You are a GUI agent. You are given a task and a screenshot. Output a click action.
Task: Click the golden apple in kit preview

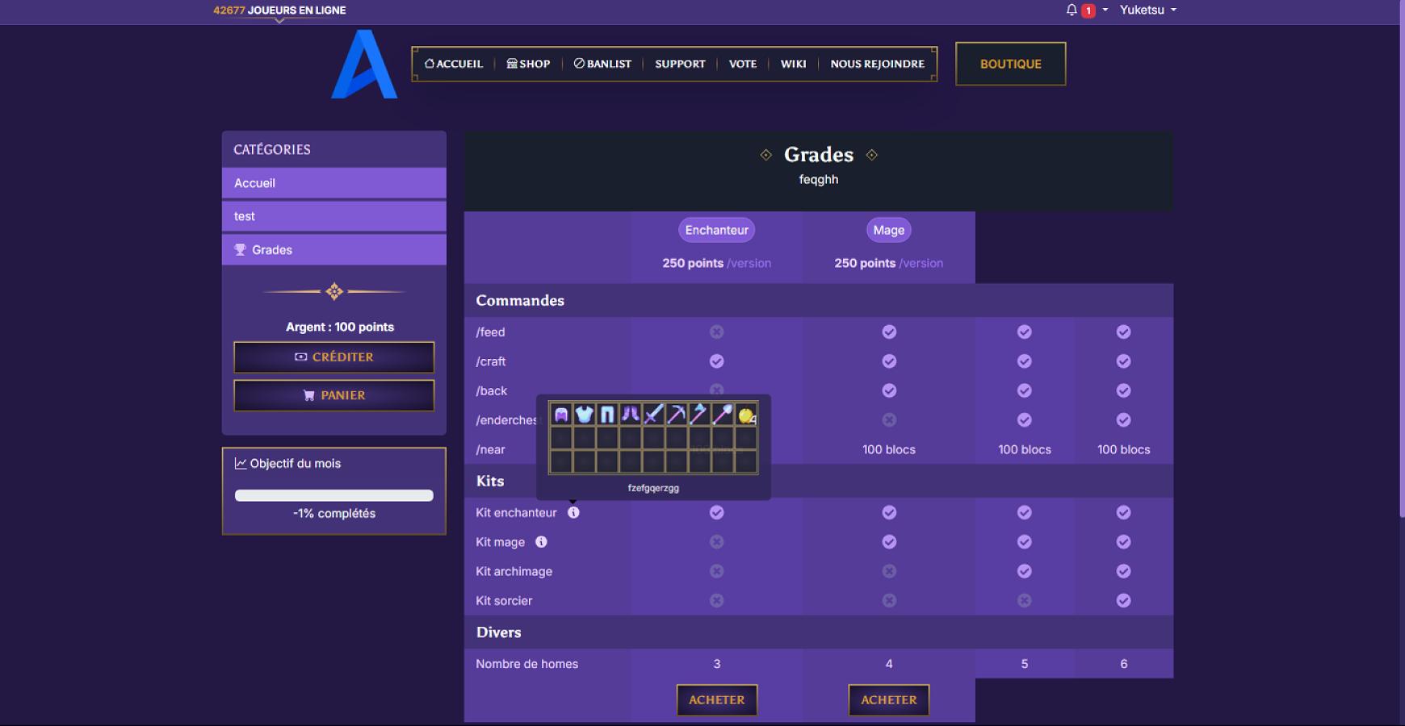(x=746, y=415)
